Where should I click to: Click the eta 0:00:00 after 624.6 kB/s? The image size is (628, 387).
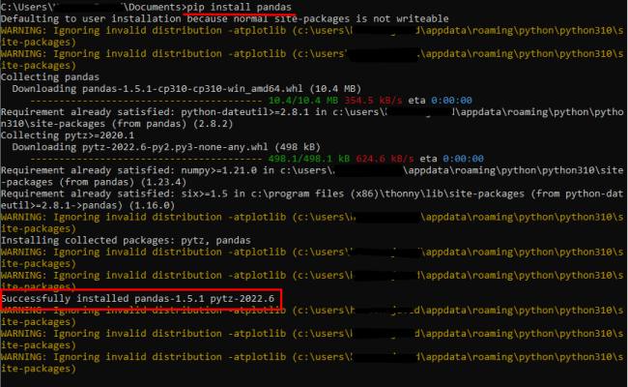452,159
